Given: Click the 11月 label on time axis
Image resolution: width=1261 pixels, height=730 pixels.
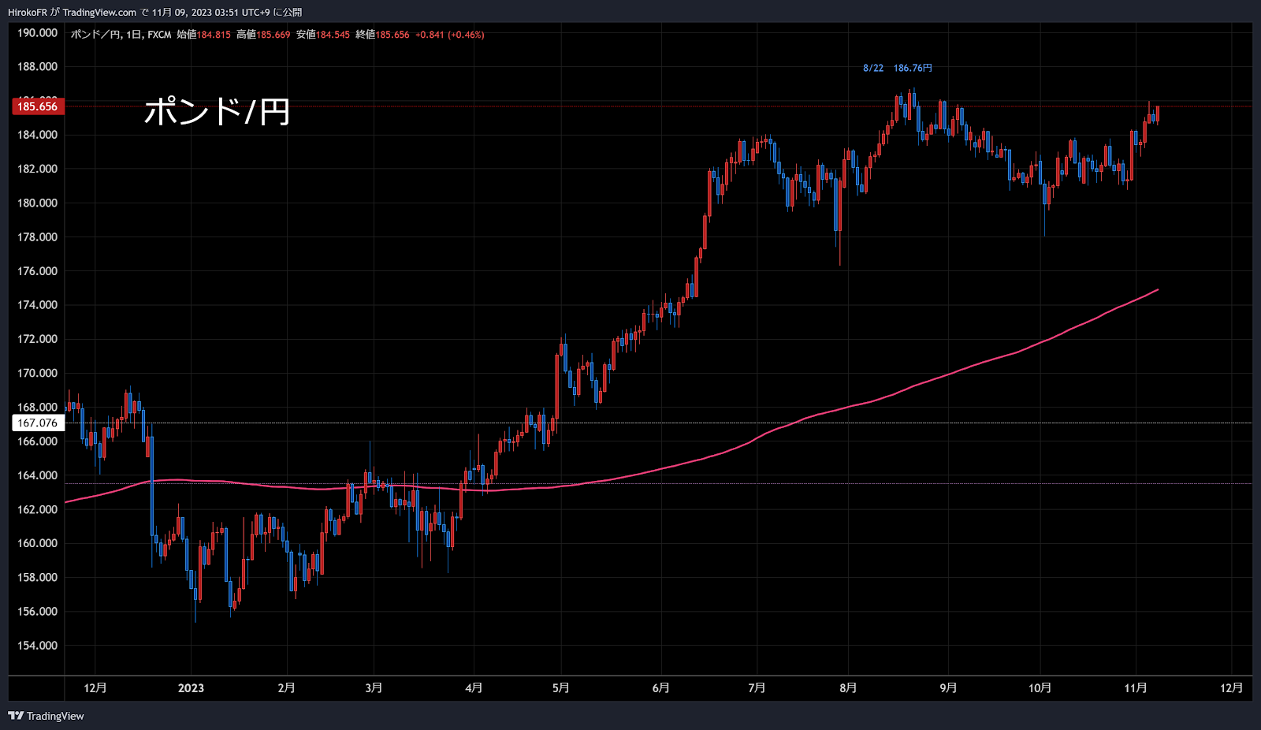Looking at the screenshot, I should (1136, 688).
